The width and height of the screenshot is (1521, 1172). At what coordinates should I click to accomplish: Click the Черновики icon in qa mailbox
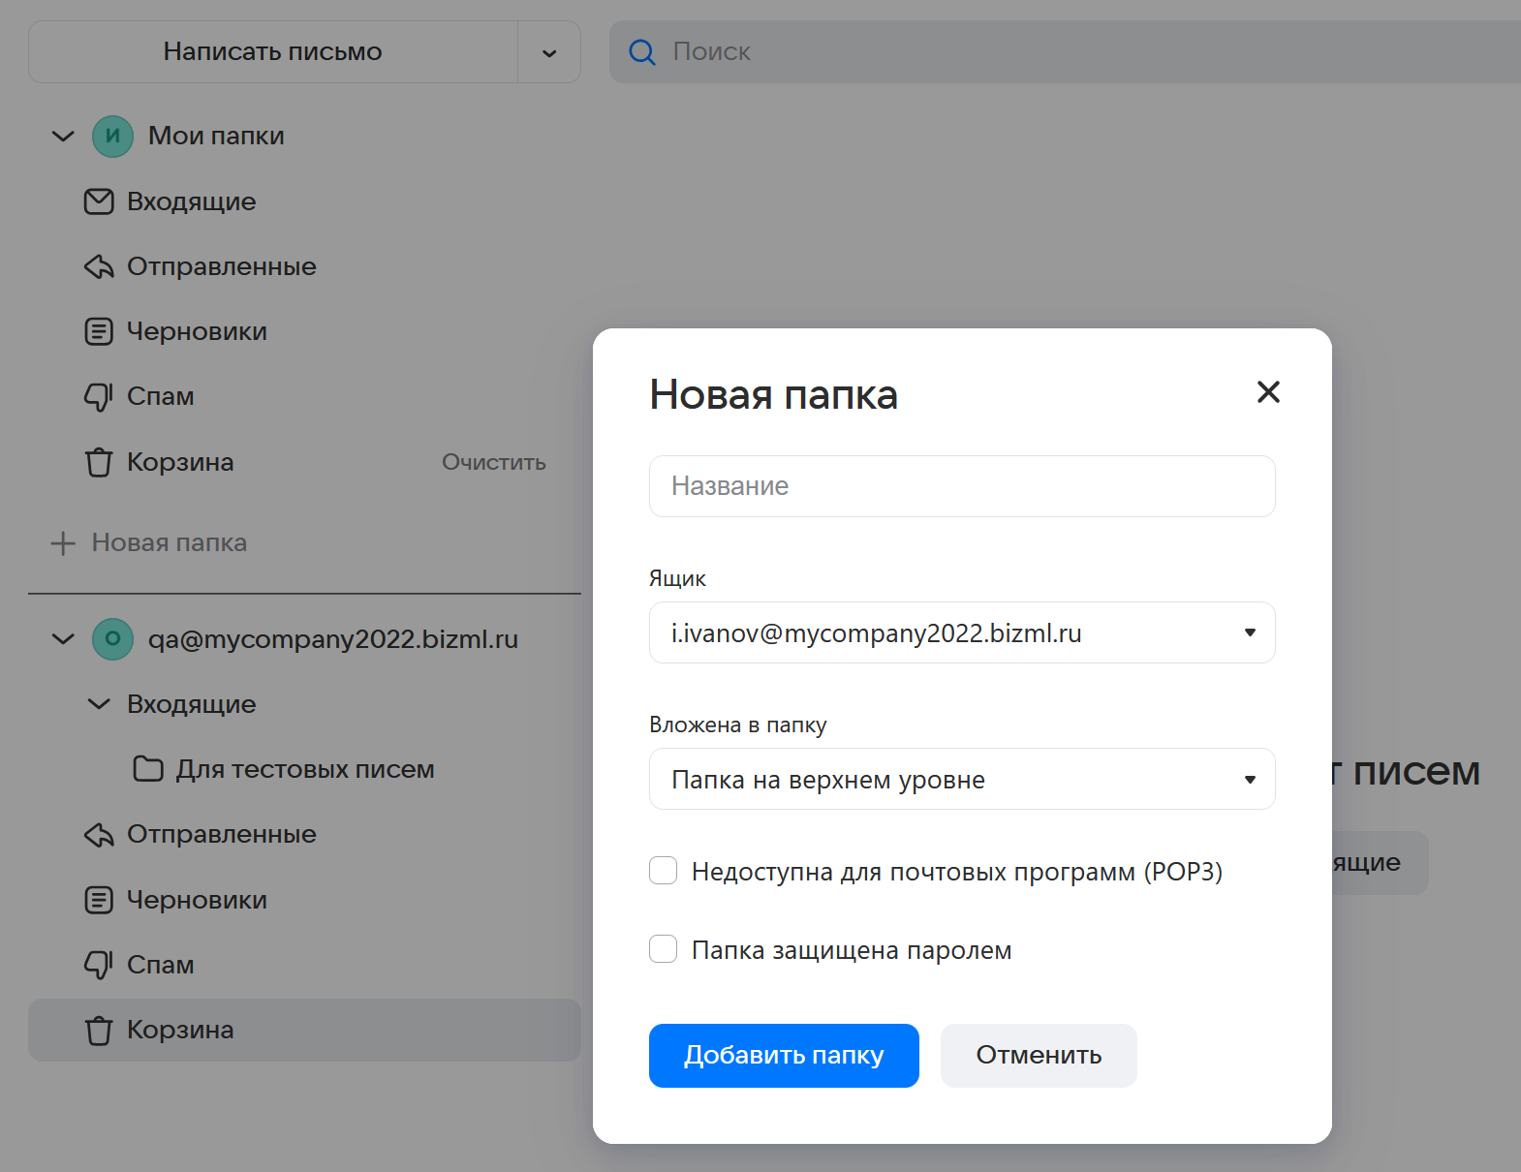tap(99, 900)
